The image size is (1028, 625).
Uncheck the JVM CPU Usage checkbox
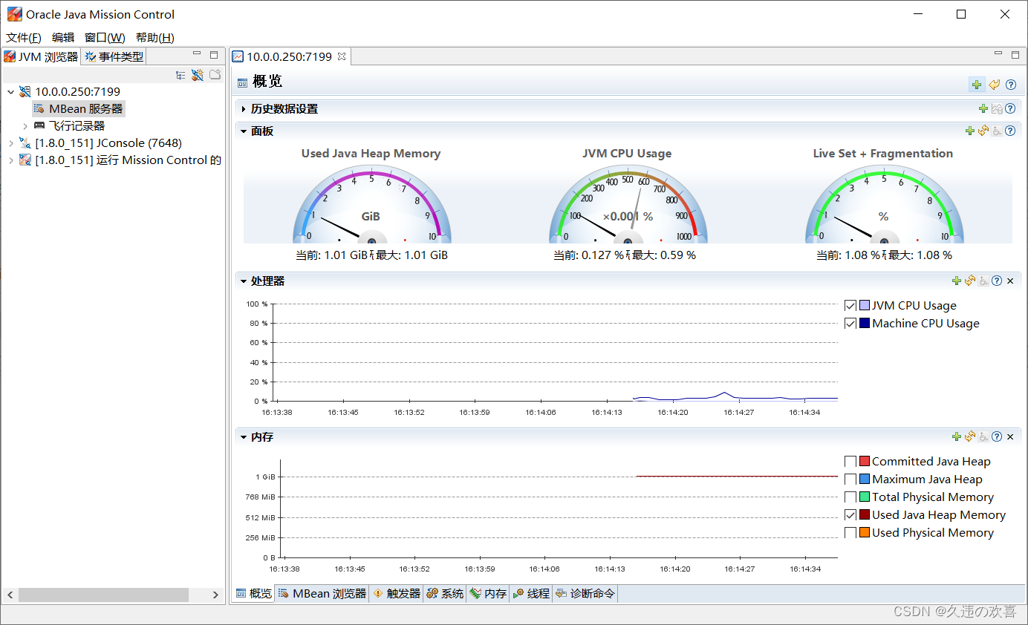coord(850,306)
